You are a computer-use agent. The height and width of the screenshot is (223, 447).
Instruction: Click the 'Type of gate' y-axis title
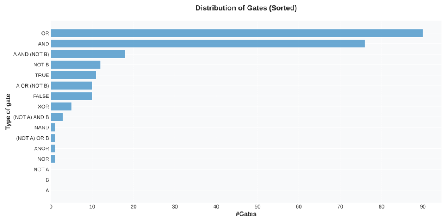pyautogui.click(x=8, y=111)
